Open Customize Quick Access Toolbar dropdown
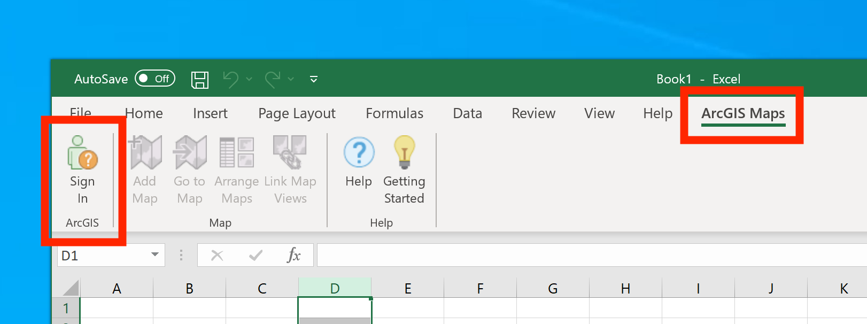 point(314,79)
